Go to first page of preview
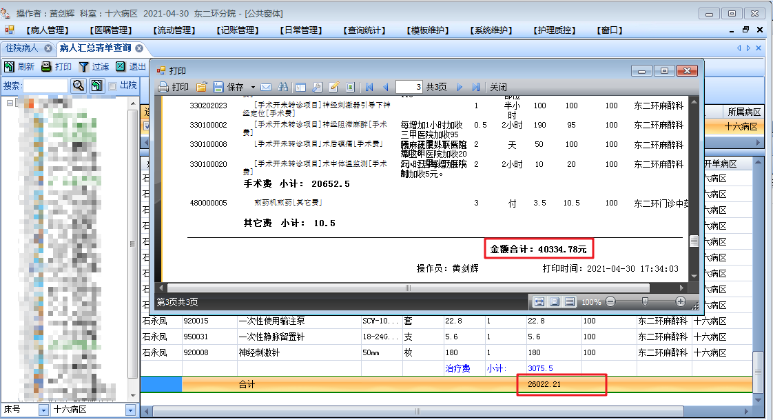The width and height of the screenshot is (773, 420). (369, 88)
